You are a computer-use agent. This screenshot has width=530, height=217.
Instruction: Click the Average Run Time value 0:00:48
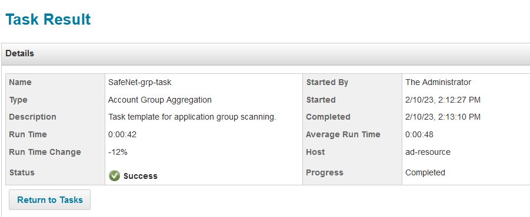pyautogui.click(x=419, y=134)
